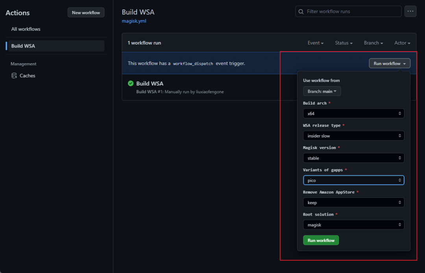The width and height of the screenshot is (425, 273).
Task: Expand the Branch filter
Action: pos(373,43)
